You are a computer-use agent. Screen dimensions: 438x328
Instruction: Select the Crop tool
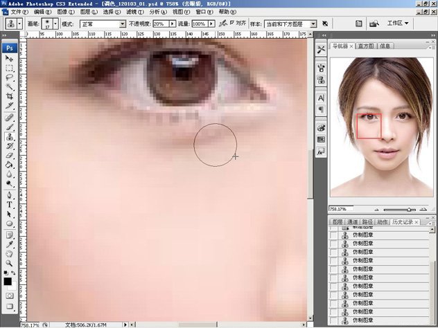pos(10,97)
